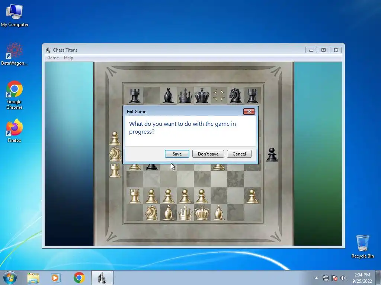Select the white king on the bottom row
Viewport: 381px width, 285px height.
tap(202, 213)
